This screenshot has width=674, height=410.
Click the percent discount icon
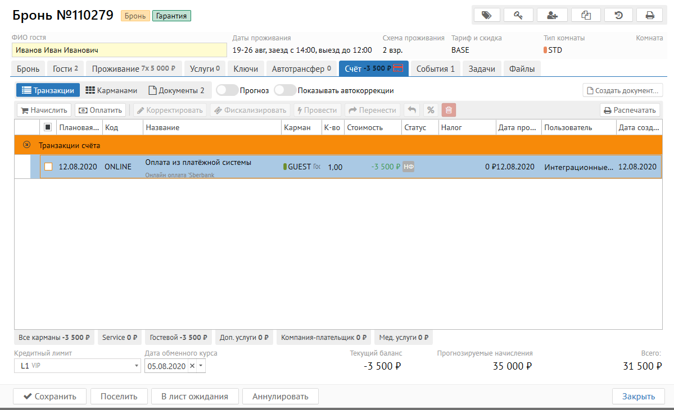tap(431, 110)
